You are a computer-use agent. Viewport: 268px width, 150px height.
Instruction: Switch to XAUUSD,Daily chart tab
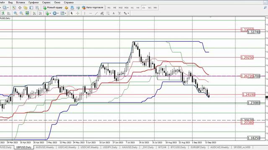click(129, 147)
